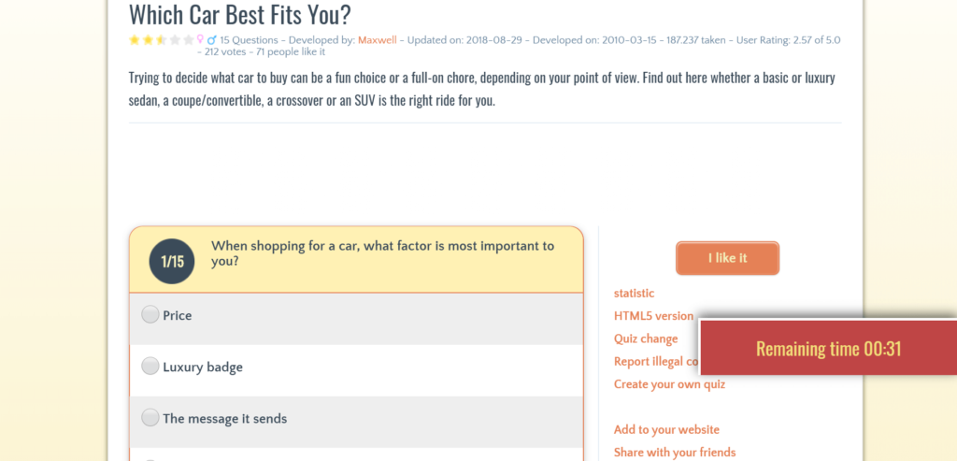Open the HTML5 version link
The width and height of the screenshot is (957, 461).
(x=653, y=316)
